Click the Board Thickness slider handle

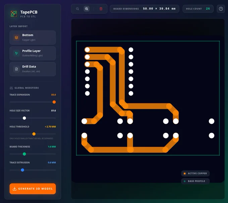(24, 154)
